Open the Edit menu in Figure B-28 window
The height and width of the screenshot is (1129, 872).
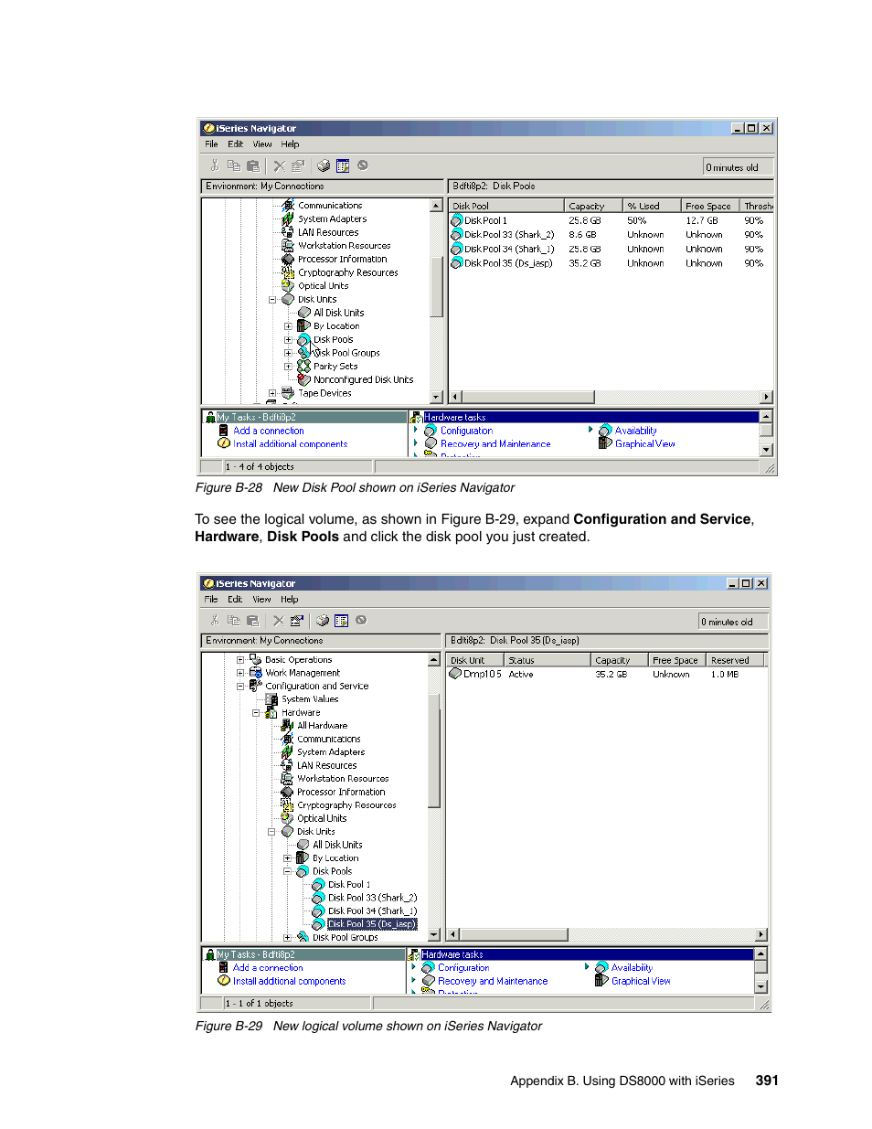(x=236, y=144)
